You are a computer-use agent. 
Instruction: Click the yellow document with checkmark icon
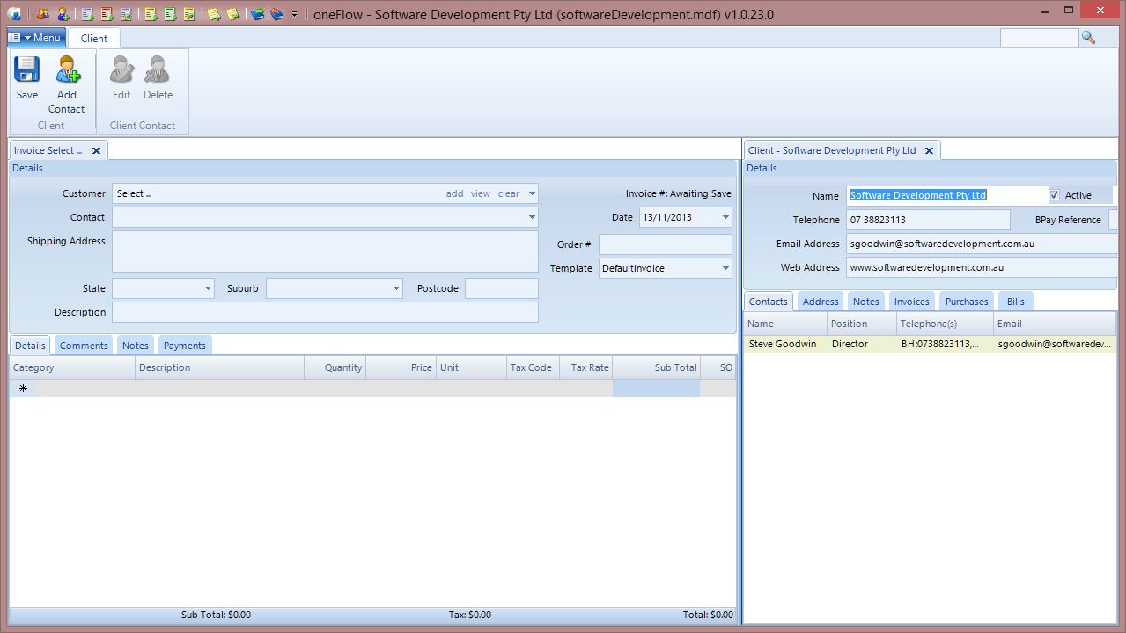(189, 14)
